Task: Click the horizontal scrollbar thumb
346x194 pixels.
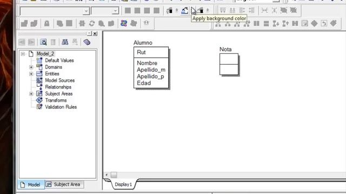Action: [114, 175]
